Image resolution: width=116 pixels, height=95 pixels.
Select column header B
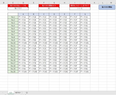click(x=4, y=3)
